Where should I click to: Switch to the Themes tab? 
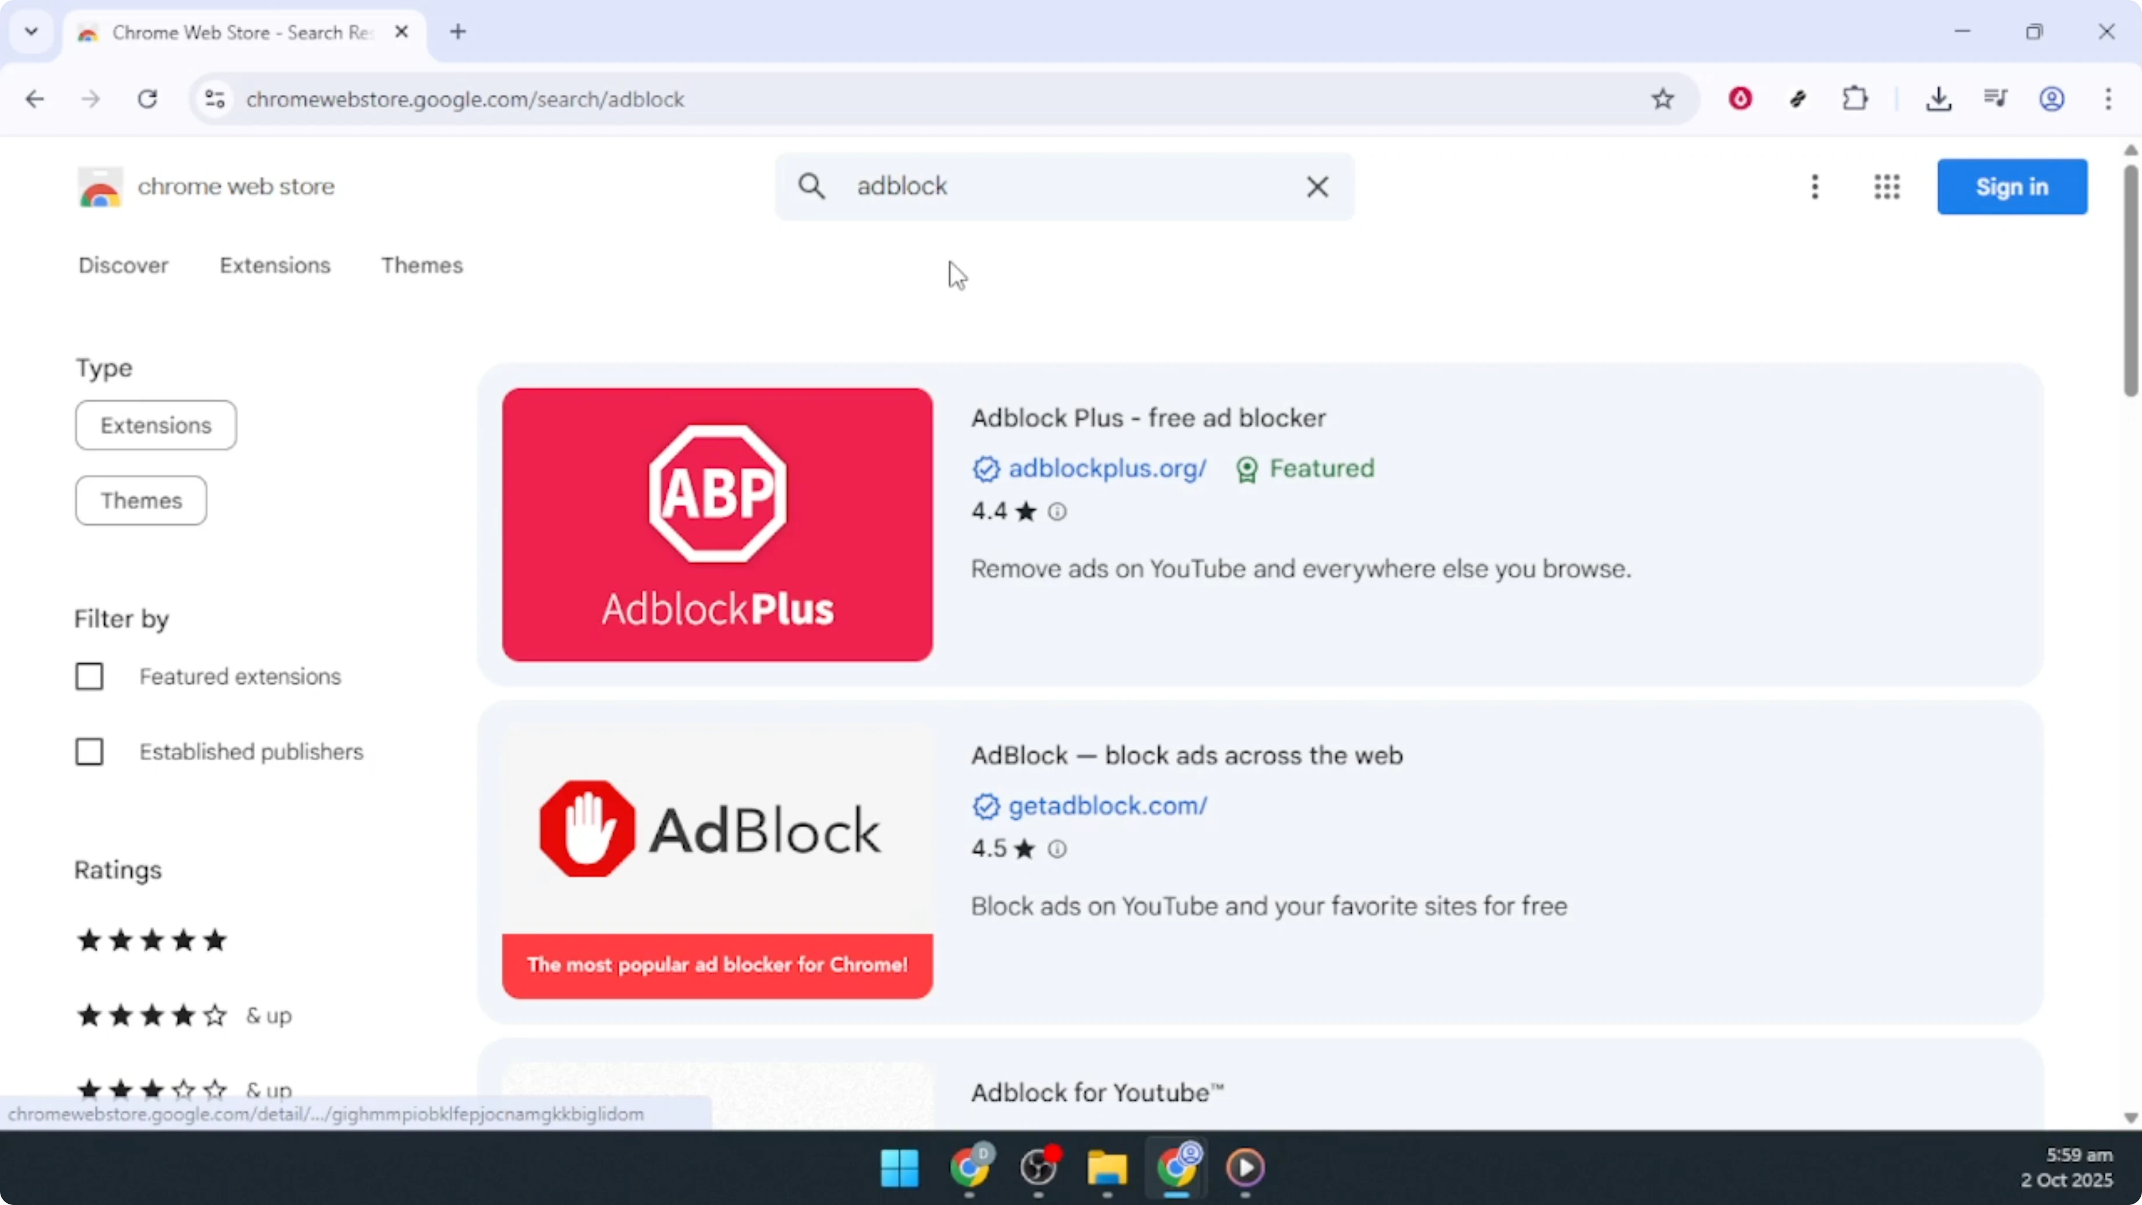421,264
